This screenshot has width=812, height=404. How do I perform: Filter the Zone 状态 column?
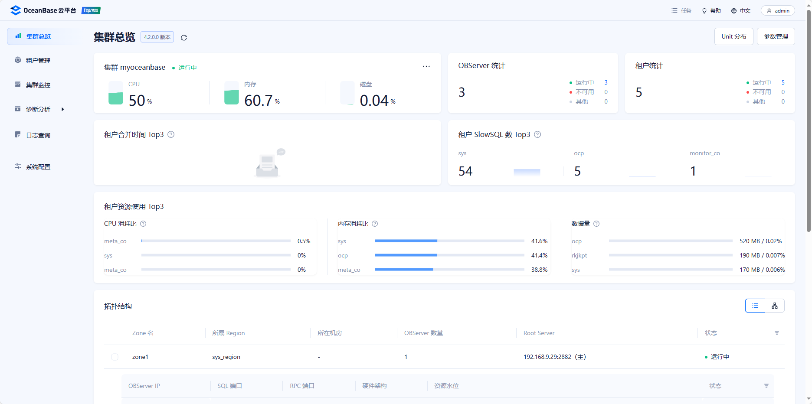pos(777,333)
